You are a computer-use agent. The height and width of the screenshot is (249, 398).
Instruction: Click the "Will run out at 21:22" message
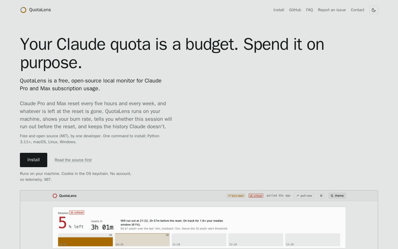tap(172, 223)
